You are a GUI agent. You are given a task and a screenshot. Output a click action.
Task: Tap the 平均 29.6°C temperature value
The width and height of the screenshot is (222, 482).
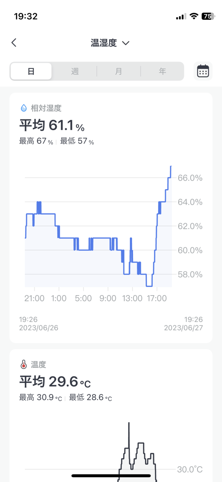(55, 383)
